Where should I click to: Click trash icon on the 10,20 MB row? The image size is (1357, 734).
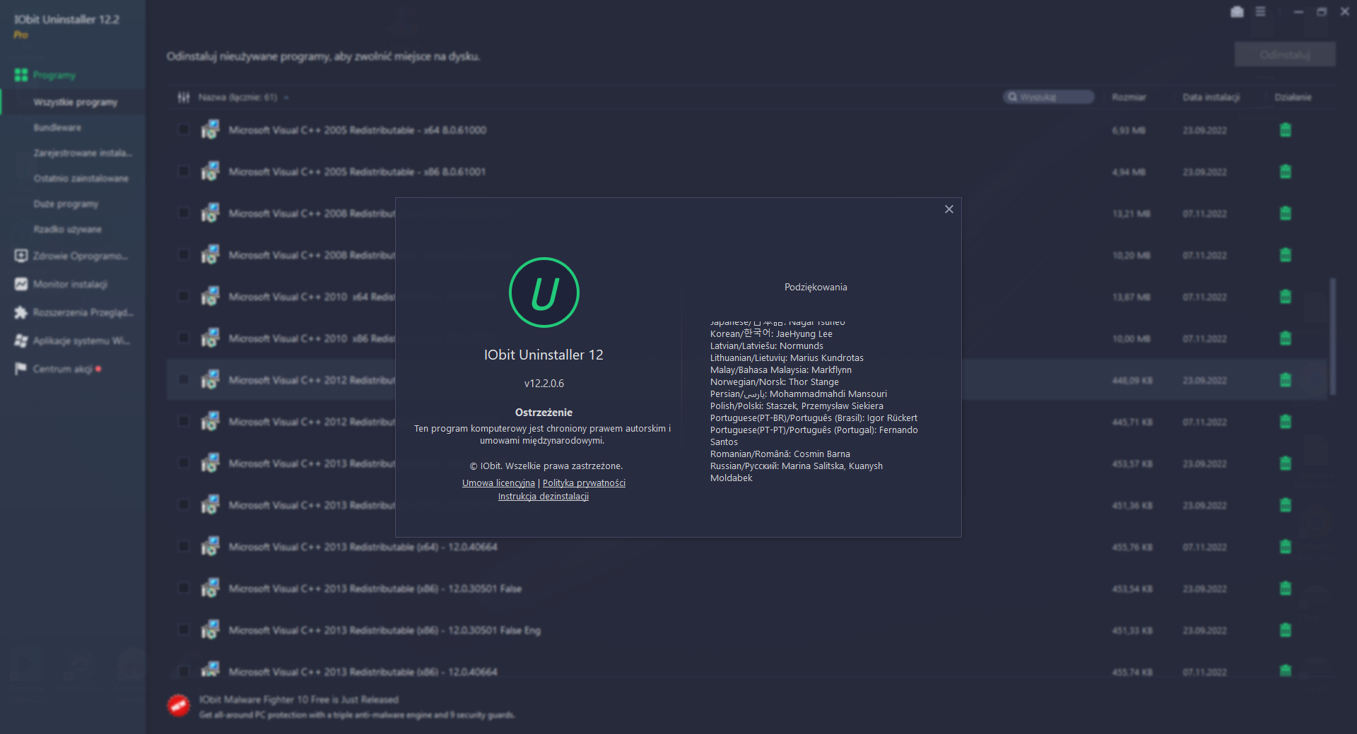(1286, 255)
